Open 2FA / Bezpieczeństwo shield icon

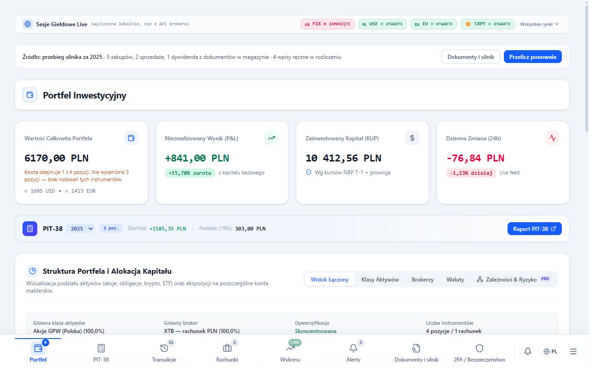[479, 348]
